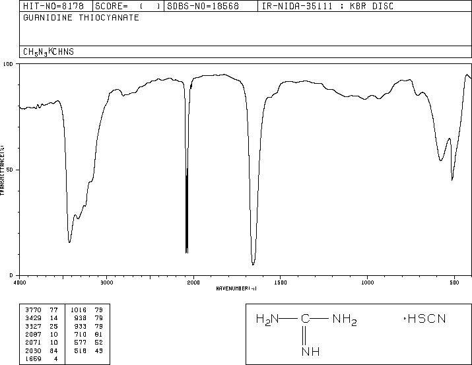Screen dimensions: 472x365
Task: Click the 1500 wavenumber axis label
Action: pyautogui.click(x=281, y=282)
